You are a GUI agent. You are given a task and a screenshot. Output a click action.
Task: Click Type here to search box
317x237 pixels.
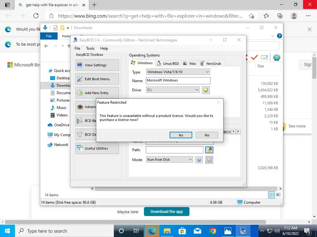pyautogui.click(x=64, y=231)
